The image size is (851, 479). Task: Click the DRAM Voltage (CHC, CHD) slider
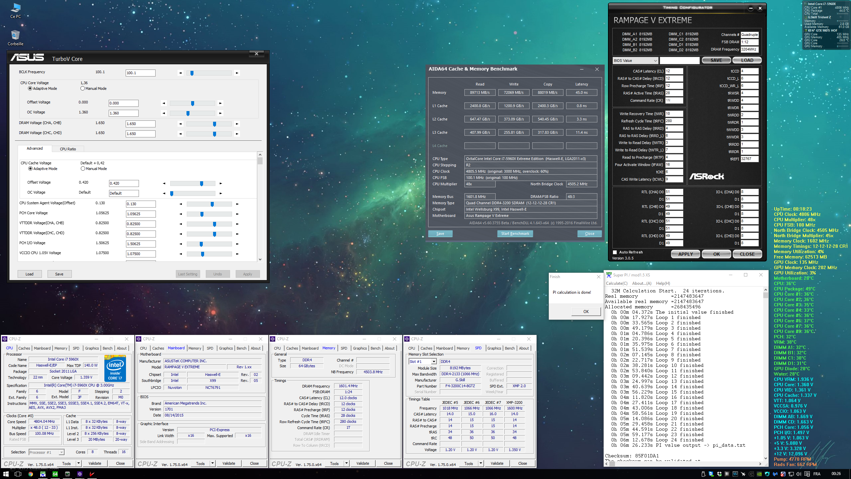pos(209,134)
